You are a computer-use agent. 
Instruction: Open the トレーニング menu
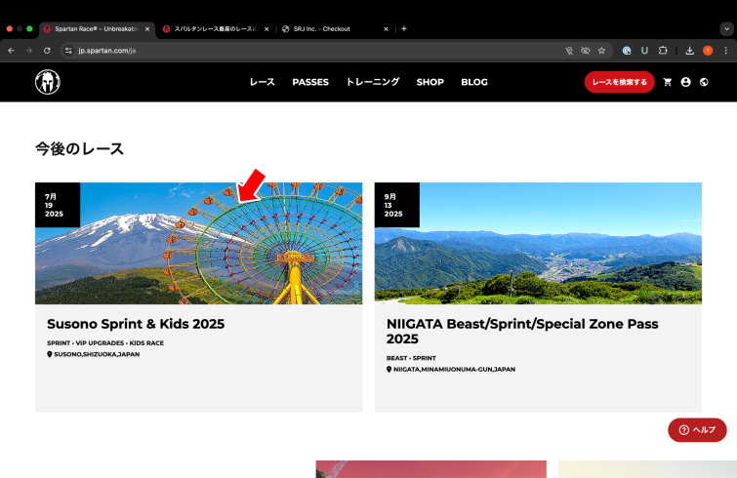[x=373, y=82]
